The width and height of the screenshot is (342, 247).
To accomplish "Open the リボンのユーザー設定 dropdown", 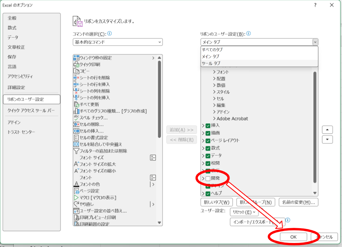I will coord(315,42).
